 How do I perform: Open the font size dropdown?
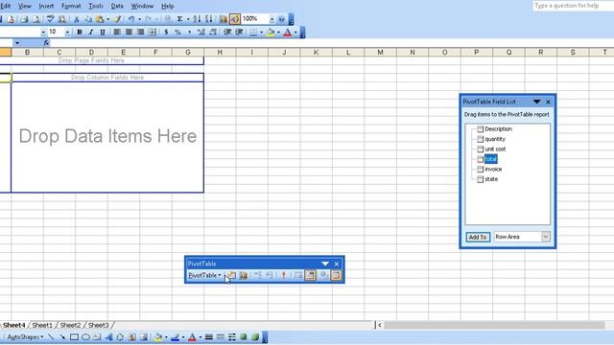(67, 32)
